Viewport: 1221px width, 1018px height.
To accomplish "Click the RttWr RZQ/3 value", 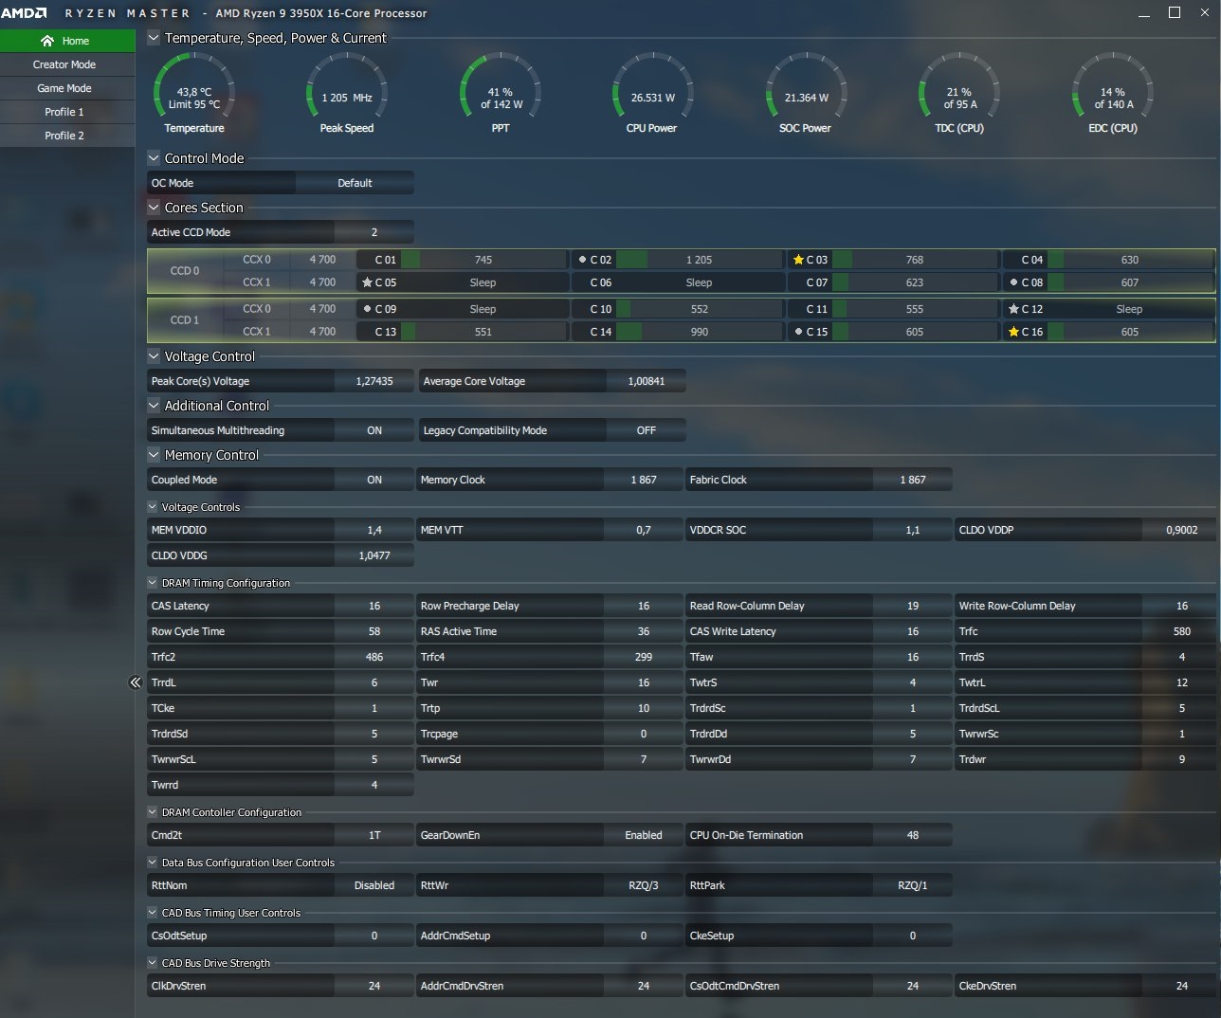I will (644, 885).
